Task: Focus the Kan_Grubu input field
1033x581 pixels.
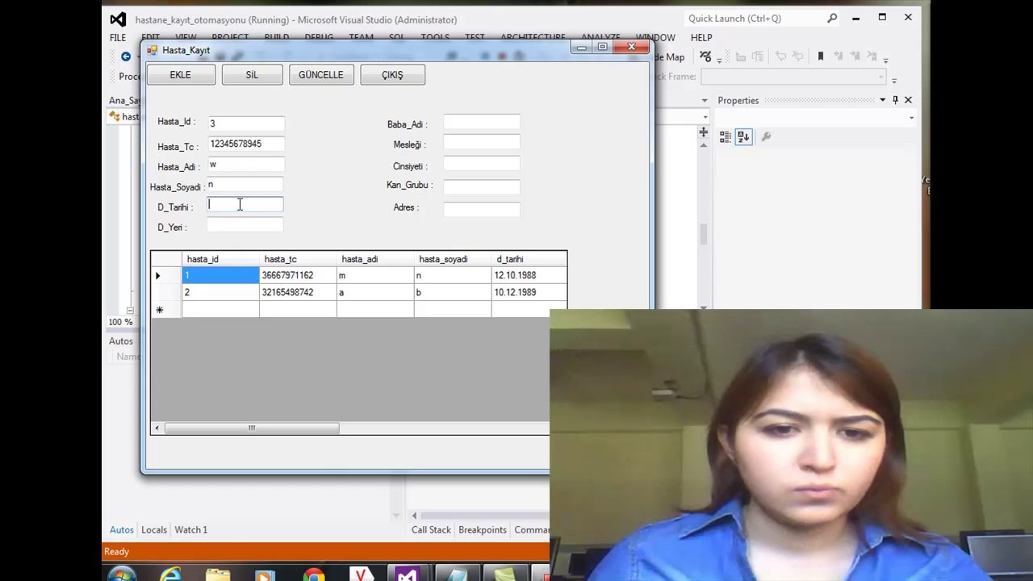Action: (481, 186)
